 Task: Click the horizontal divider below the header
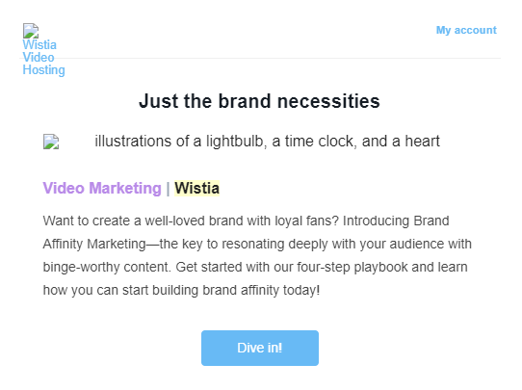point(260,58)
